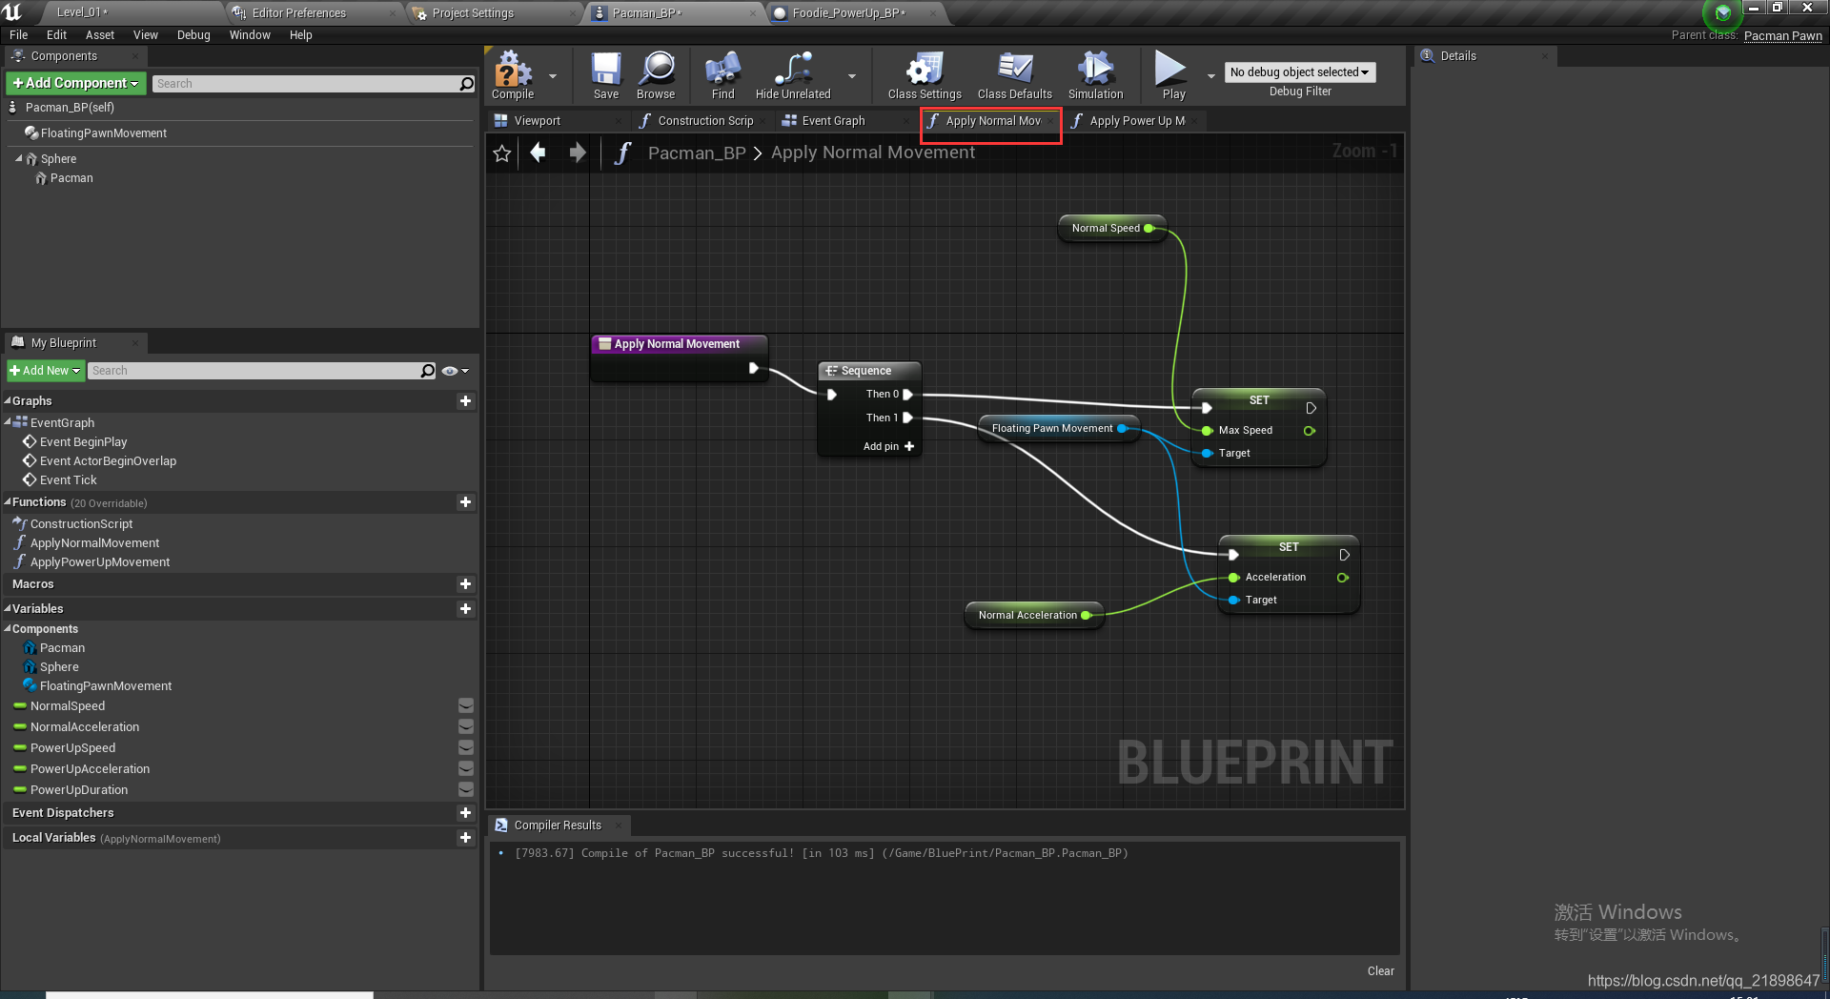The image size is (1830, 999).
Task: Open the Asset menu
Action: click(x=100, y=35)
